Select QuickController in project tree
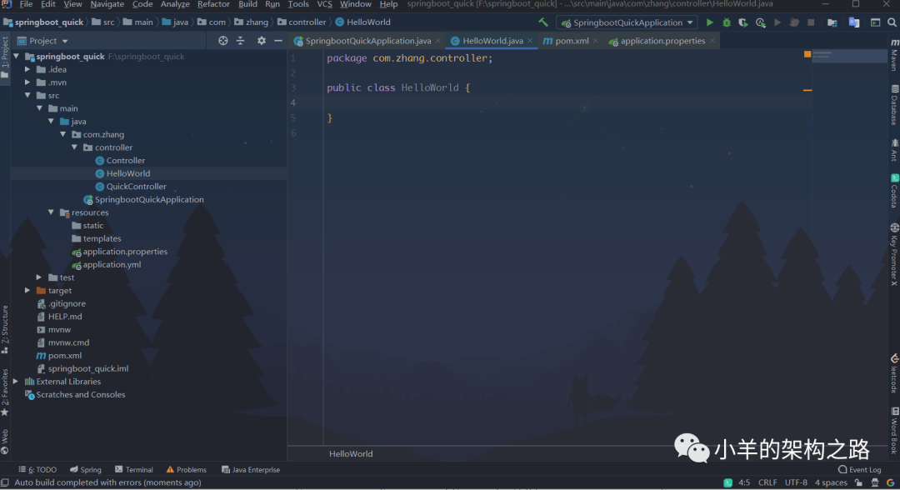Viewport: 900px width, 490px height. [136, 187]
